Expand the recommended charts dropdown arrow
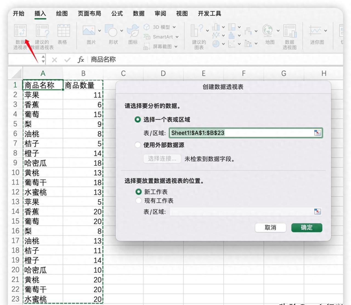The width and height of the screenshot is (351, 305). (208, 31)
